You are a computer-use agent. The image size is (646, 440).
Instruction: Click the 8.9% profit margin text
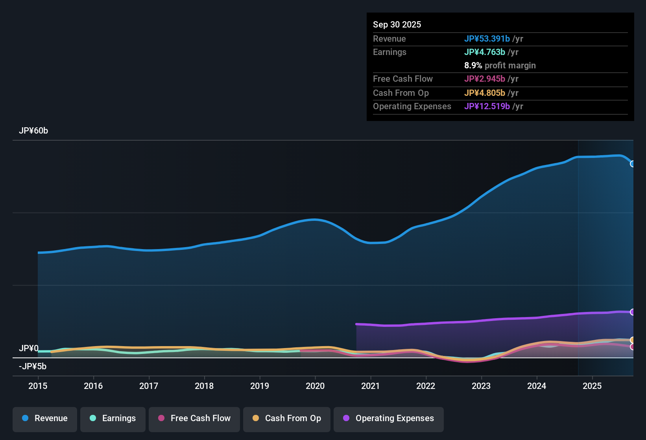click(500, 66)
